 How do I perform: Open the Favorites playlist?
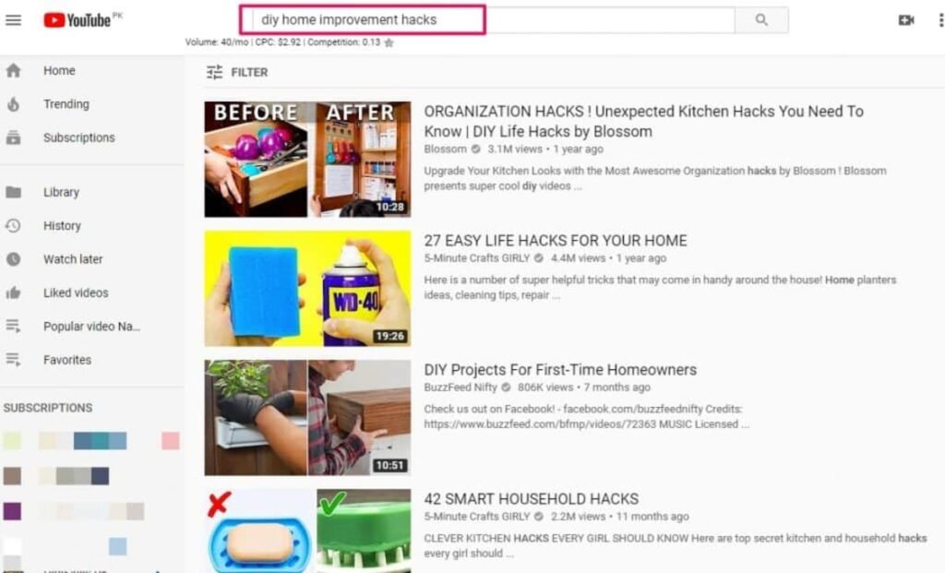[67, 360]
